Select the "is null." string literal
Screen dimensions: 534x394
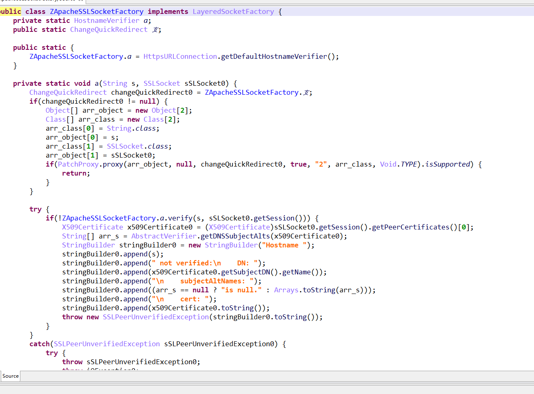241,290
